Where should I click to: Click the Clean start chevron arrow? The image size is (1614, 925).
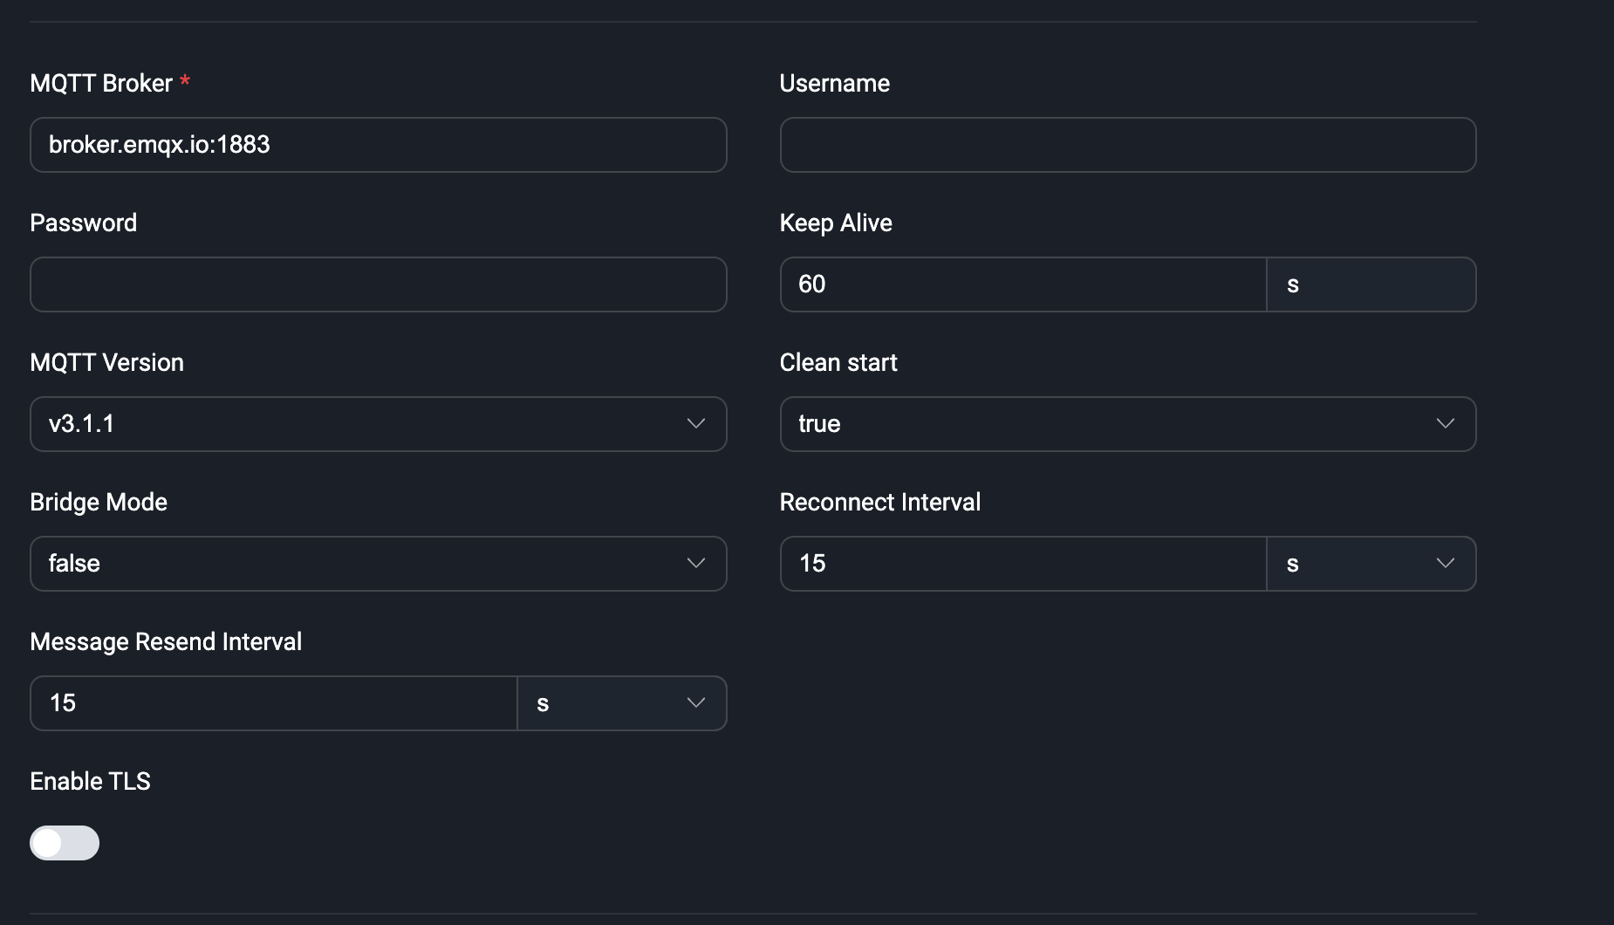pyautogui.click(x=1445, y=423)
